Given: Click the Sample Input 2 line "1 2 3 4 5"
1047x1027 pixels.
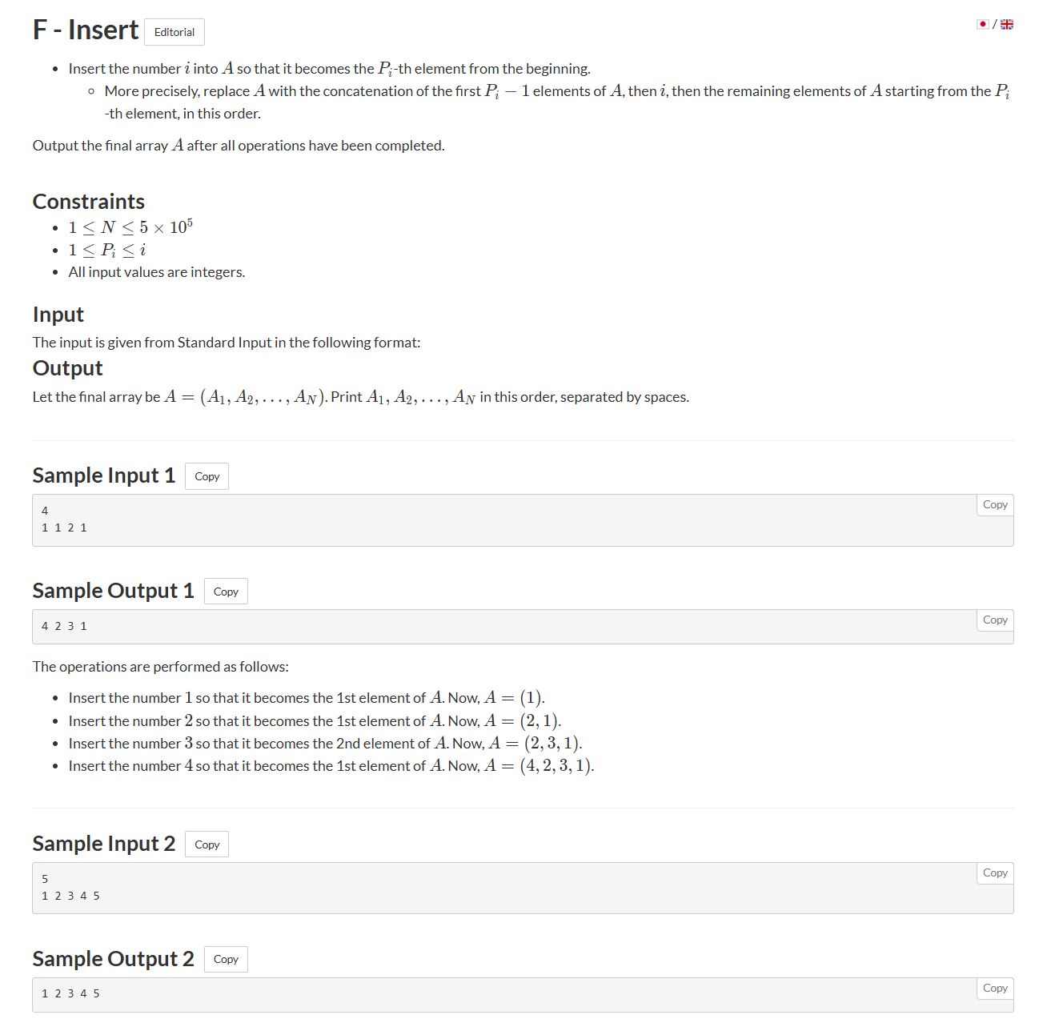Looking at the screenshot, I should coord(70,896).
